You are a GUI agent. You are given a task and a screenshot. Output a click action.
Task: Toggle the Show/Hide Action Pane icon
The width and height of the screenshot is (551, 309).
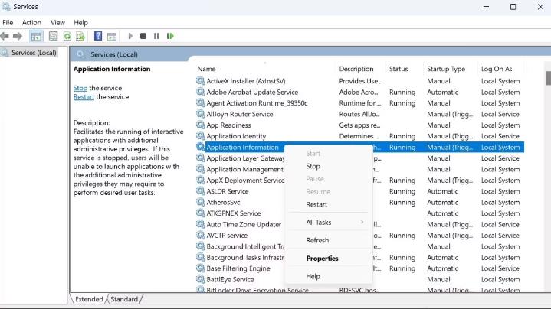[112, 36]
